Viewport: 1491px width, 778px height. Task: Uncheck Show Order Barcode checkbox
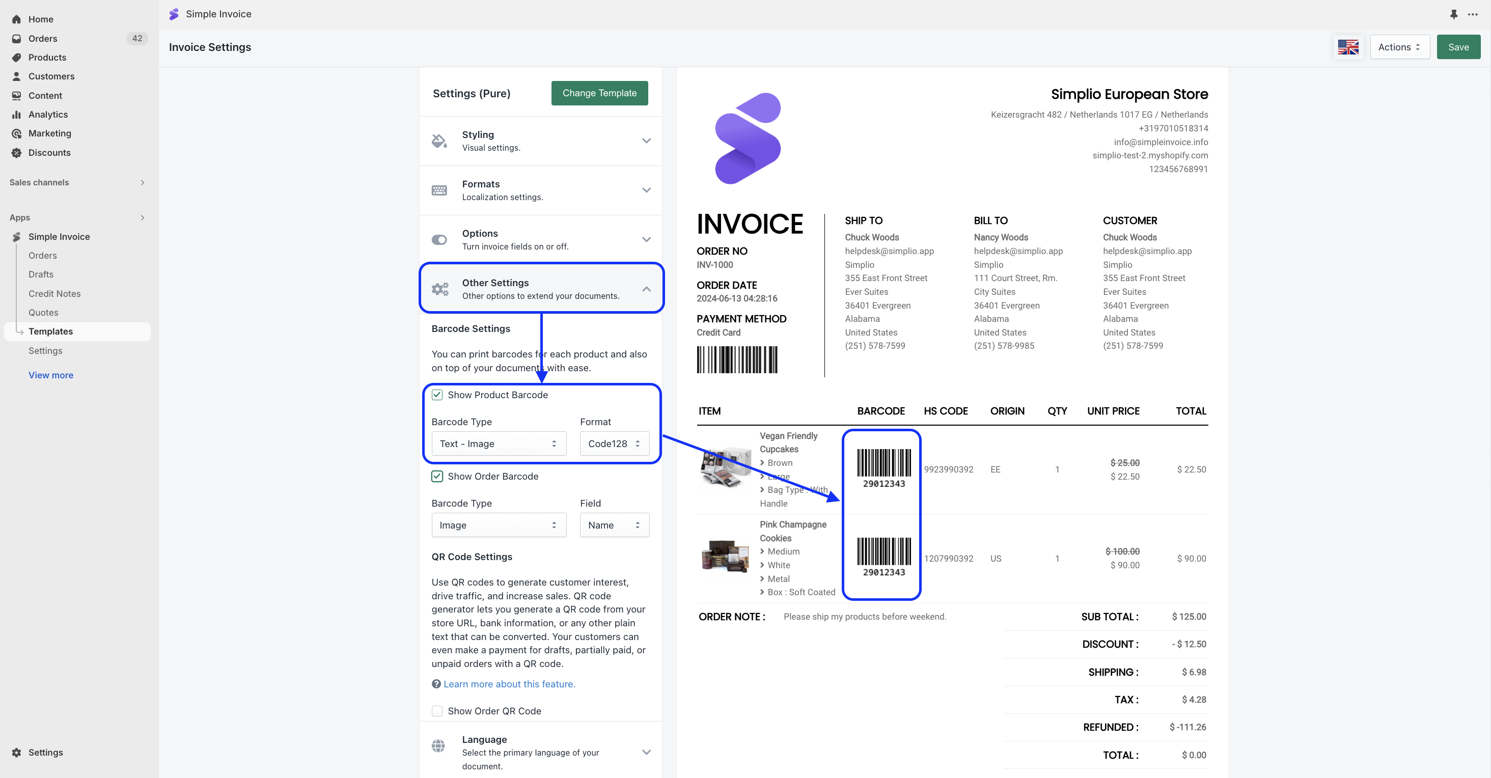click(x=437, y=476)
